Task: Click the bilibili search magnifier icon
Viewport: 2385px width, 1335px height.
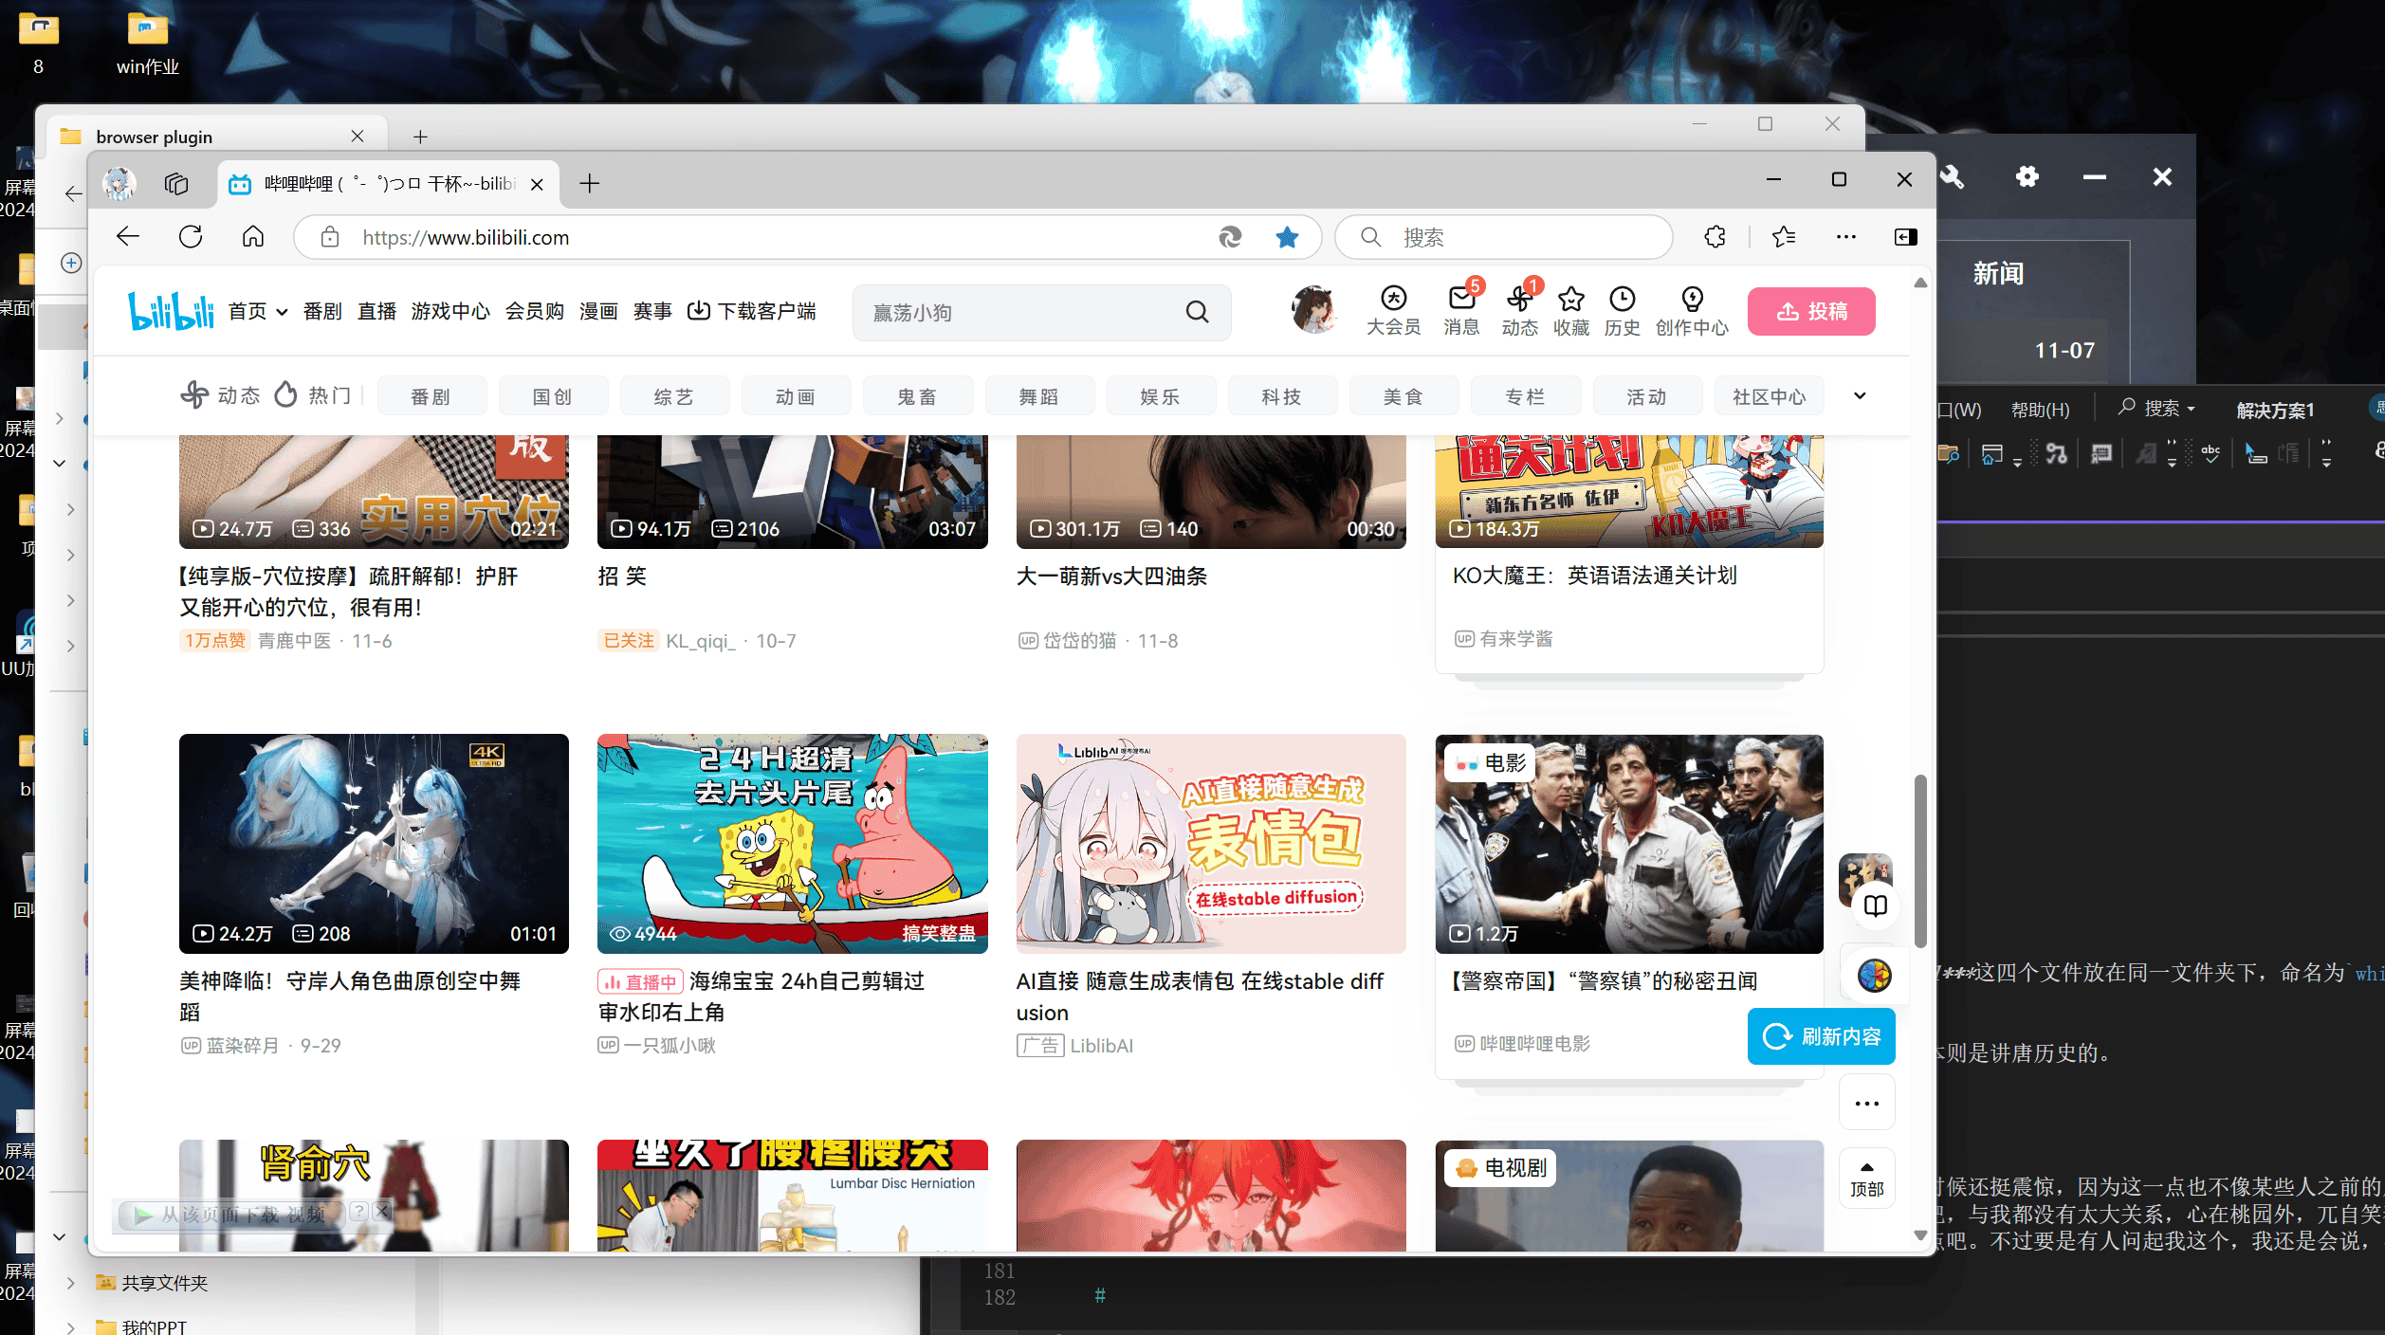Action: (1197, 312)
